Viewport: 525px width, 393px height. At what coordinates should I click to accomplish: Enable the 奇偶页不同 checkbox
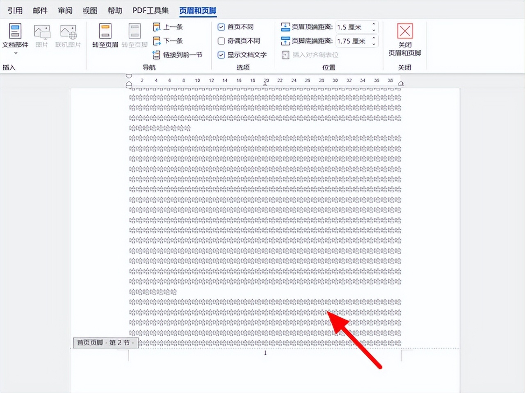[x=221, y=41]
